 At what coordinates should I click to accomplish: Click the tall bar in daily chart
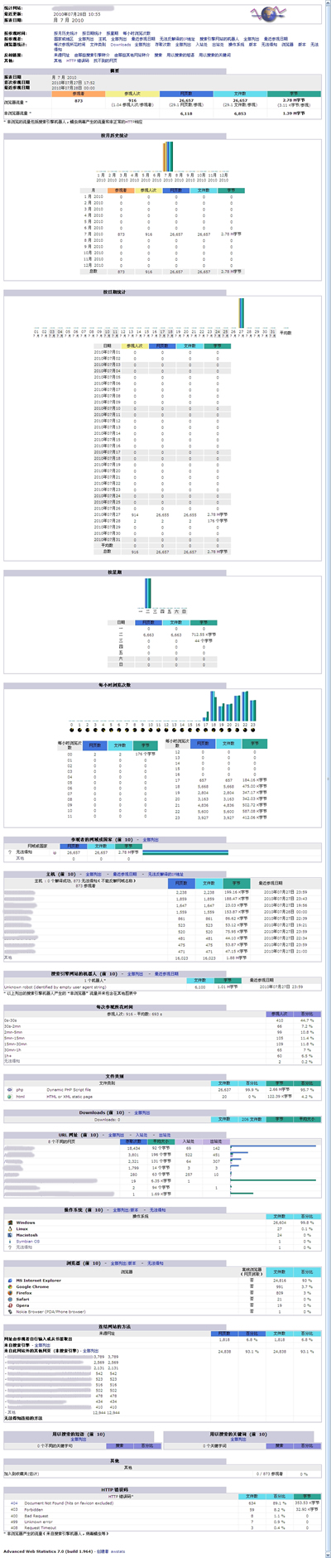241,313
